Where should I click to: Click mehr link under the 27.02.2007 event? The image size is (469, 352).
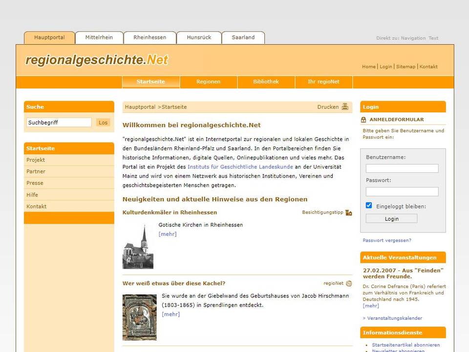[371, 306]
